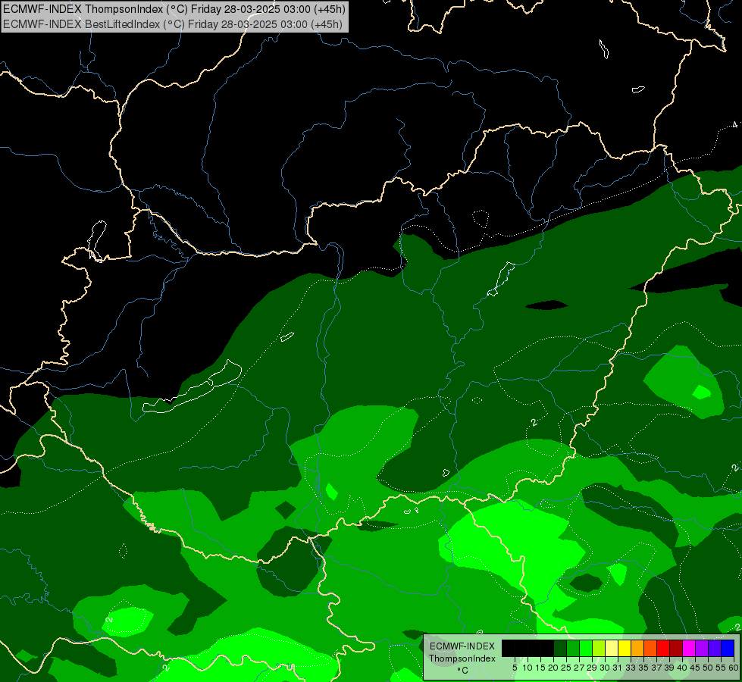Click legend scale value 35

click(x=643, y=668)
